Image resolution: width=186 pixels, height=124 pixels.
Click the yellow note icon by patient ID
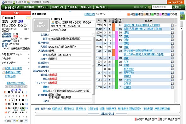(x=28, y=18)
